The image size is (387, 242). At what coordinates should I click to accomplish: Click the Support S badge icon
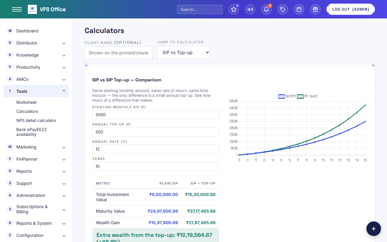click(10, 183)
